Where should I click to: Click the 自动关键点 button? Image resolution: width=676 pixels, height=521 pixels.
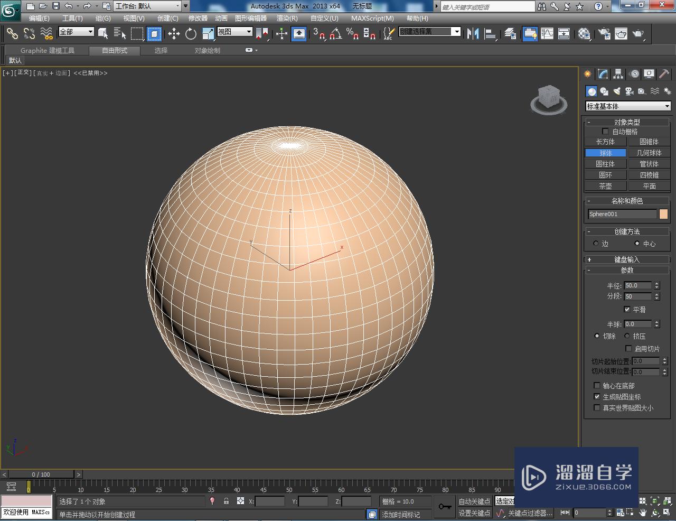point(474,501)
